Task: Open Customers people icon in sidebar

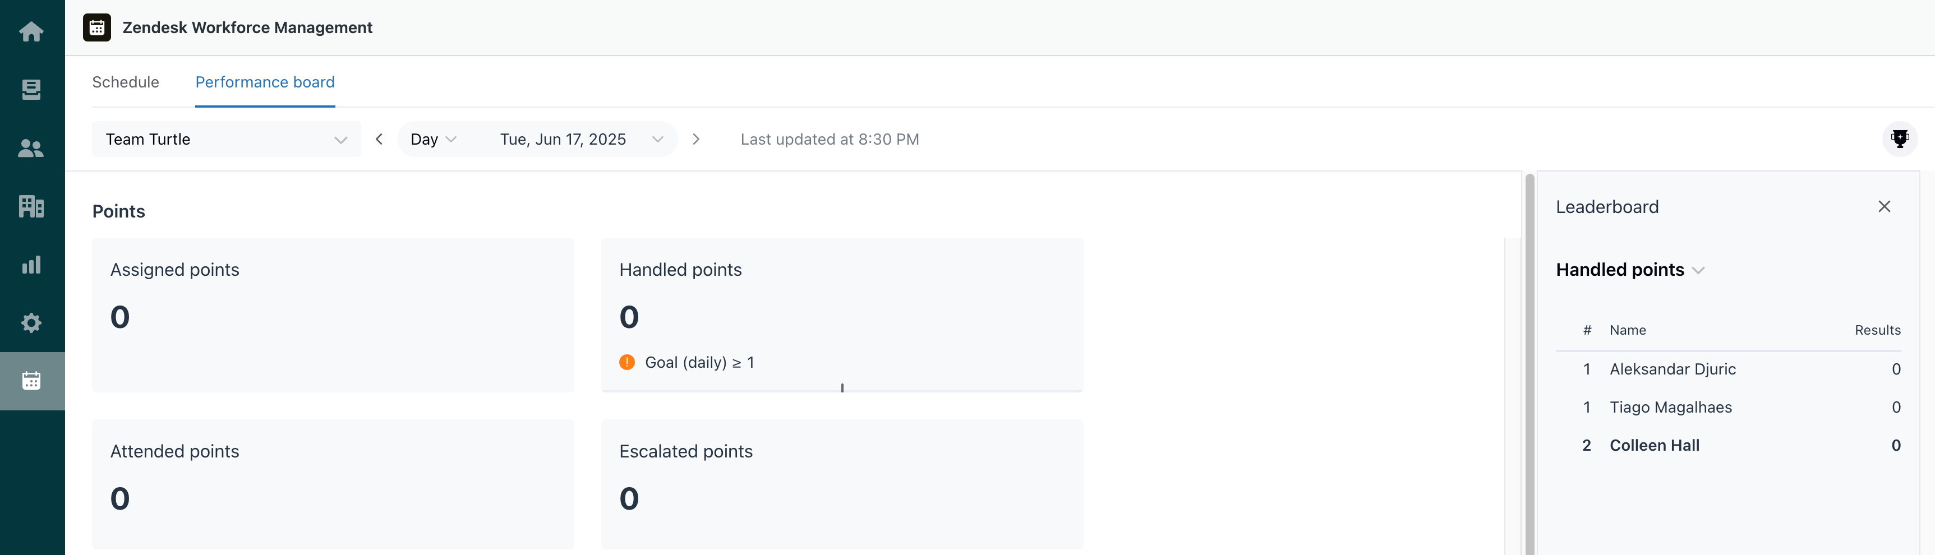Action: pos(31,148)
